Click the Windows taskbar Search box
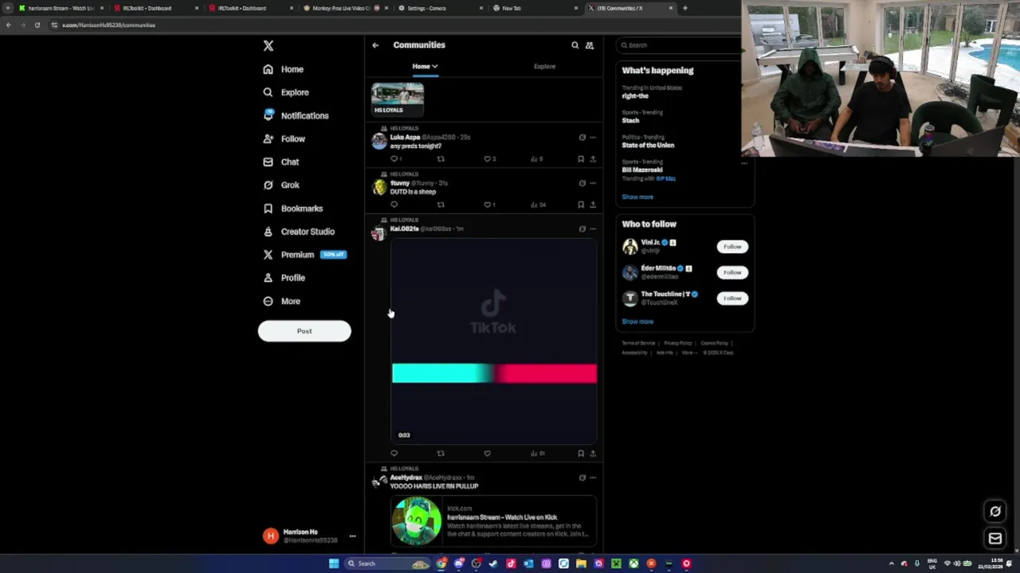 click(x=386, y=563)
